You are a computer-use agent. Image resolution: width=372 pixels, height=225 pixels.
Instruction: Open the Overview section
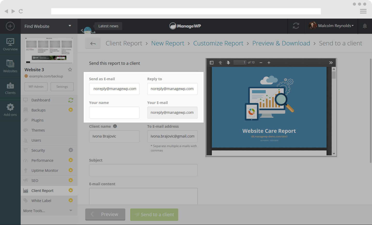click(x=10, y=44)
